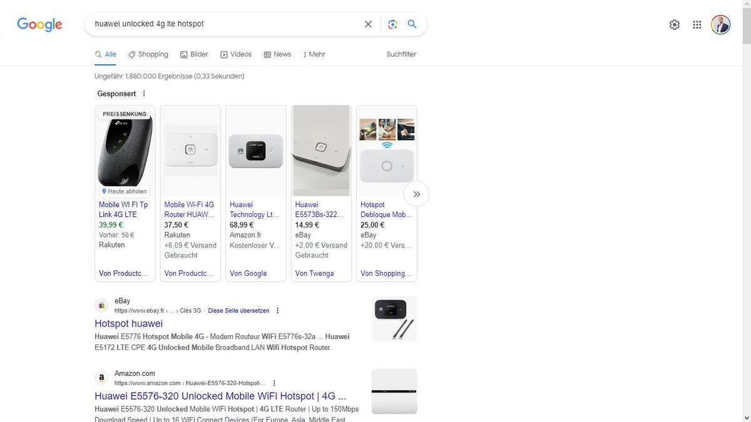Start a Google Lens image search
Image resolution: width=751 pixels, height=422 pixels.
point(392,24)
